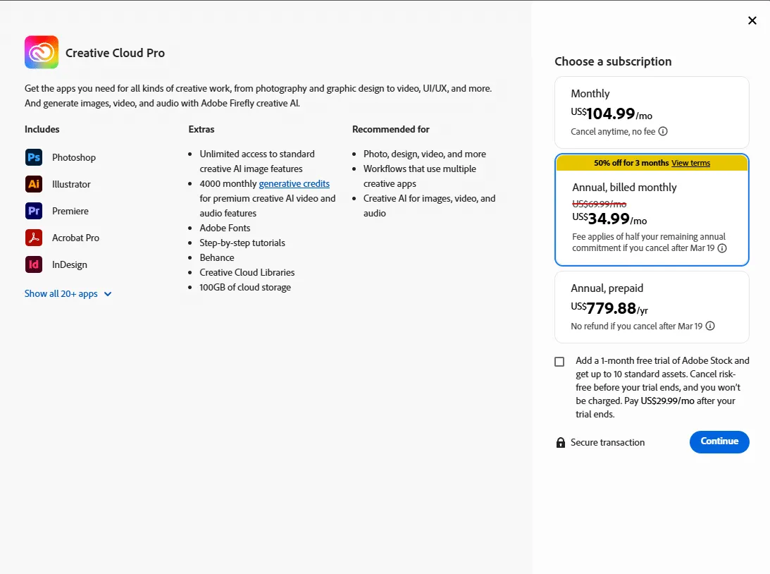
Task: Click the InDesign app icon
Action: 33,264
